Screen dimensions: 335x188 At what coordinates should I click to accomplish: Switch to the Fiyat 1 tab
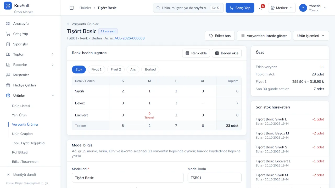(x=96, y=69)
